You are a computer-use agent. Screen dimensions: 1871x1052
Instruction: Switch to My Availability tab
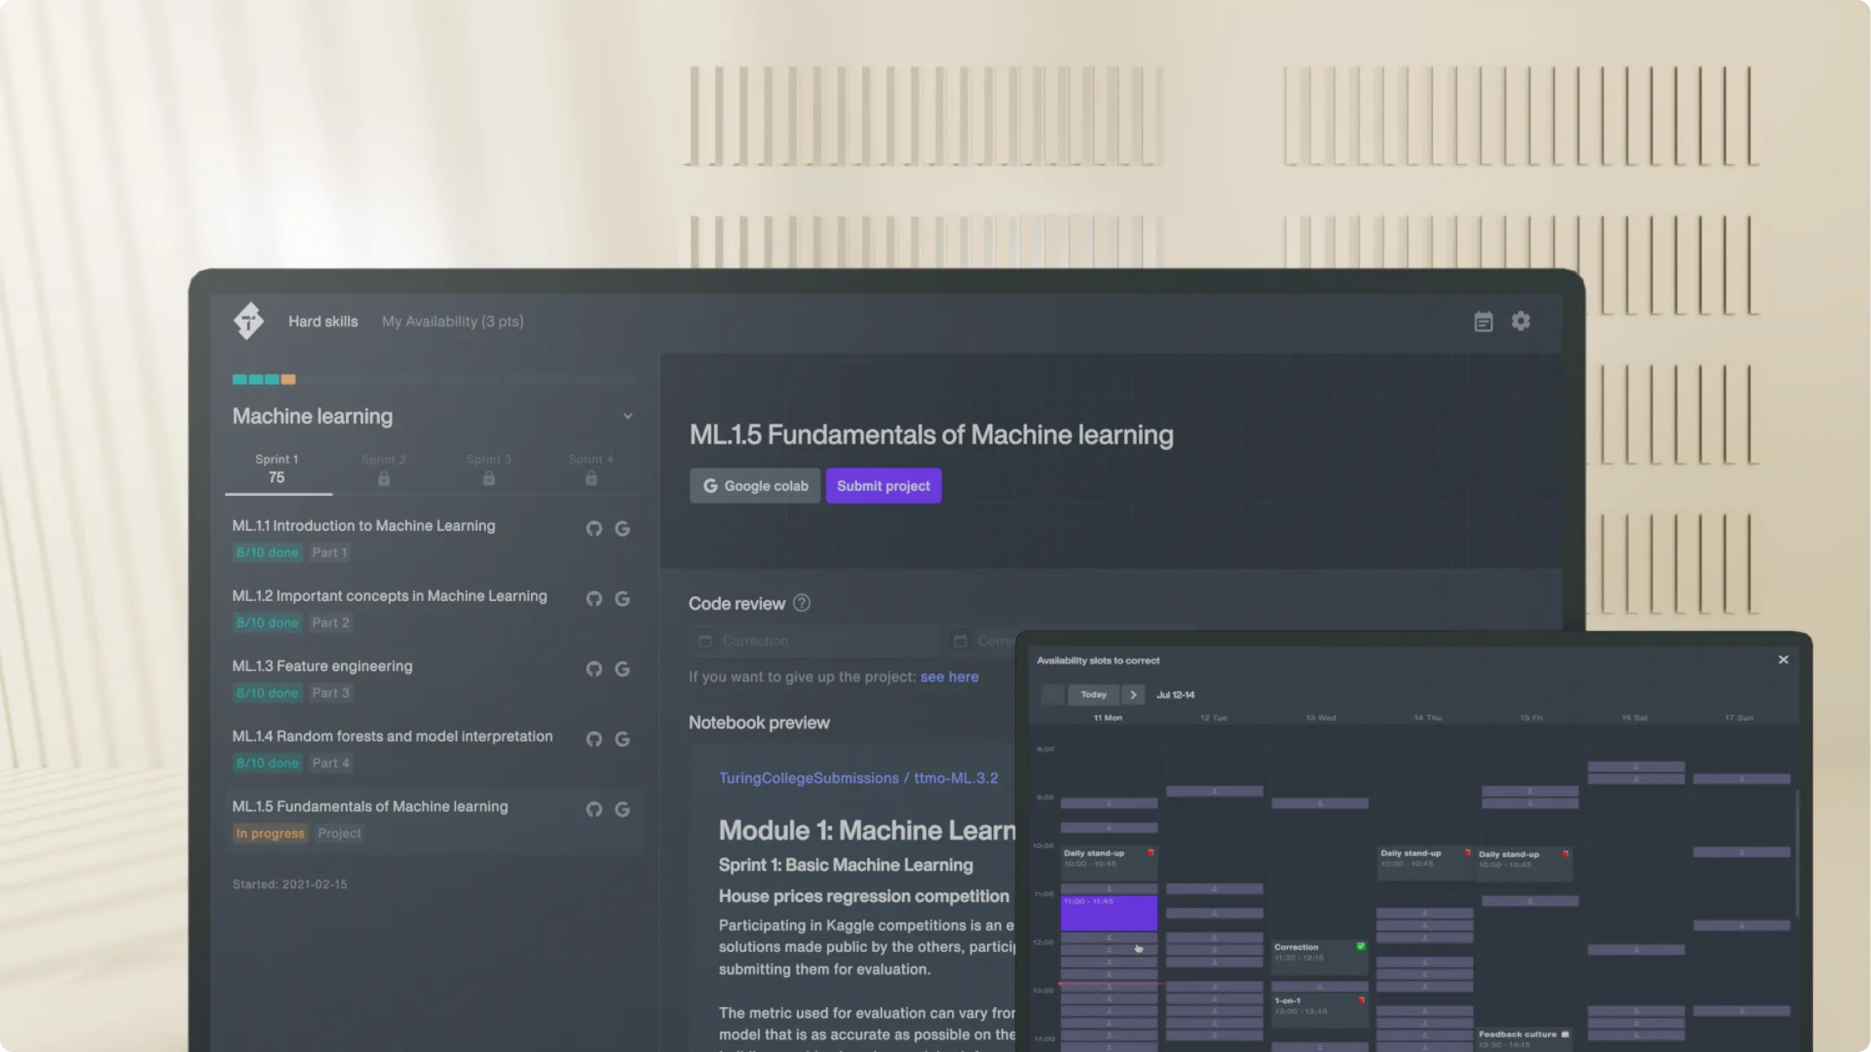(453, 321)
